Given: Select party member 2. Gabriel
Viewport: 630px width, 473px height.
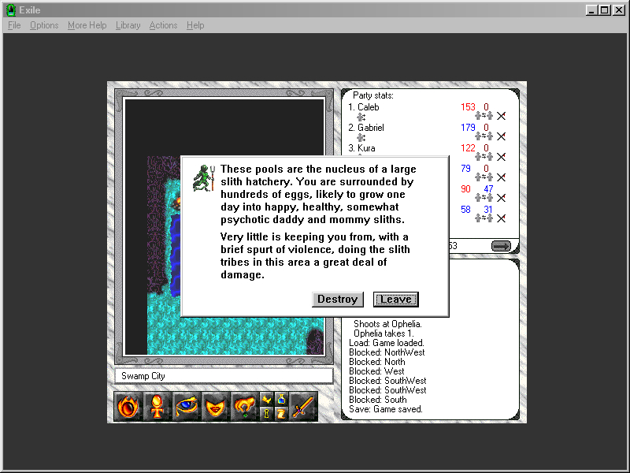Looking at the screenshot, I should 366,128.
